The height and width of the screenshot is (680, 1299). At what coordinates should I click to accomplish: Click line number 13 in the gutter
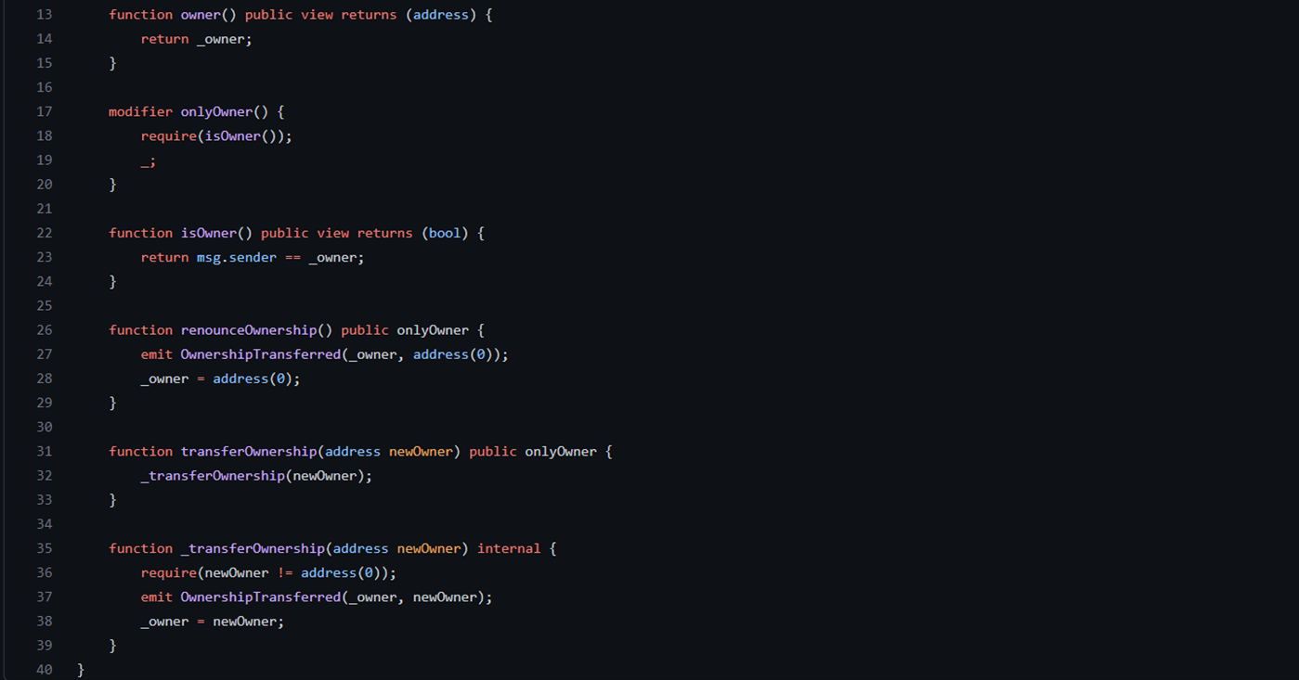pos(45,15)
